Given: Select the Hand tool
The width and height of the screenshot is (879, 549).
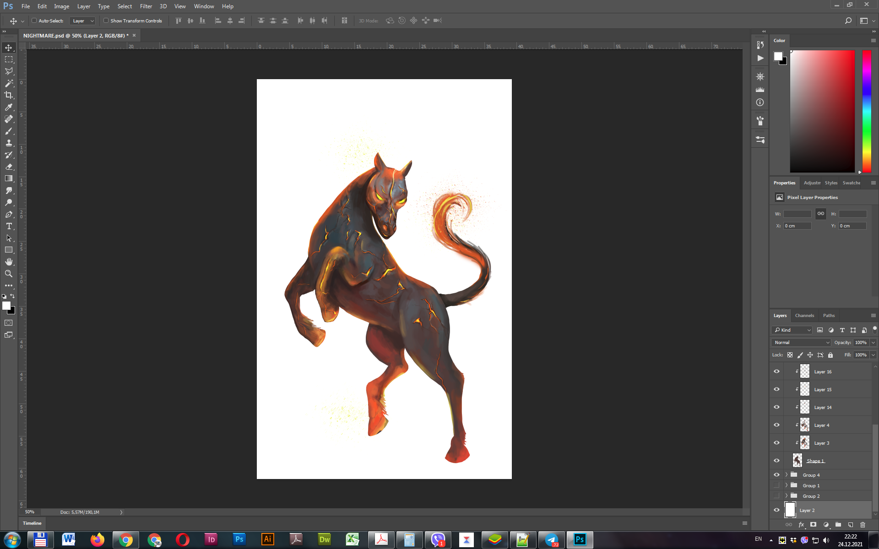Looking at the screenshot, I should (9, 262).
